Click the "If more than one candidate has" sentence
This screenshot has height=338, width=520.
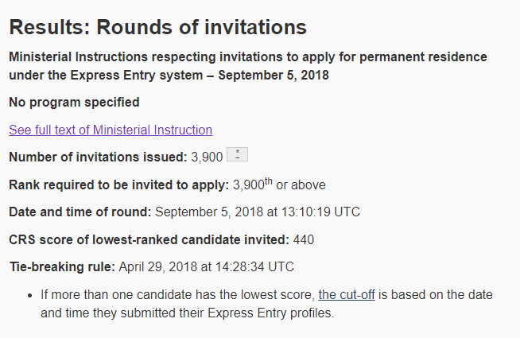(137, 295)
